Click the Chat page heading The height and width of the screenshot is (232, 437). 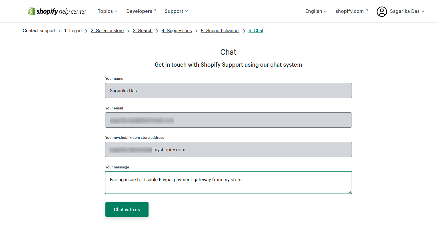[x=228, y=52]
